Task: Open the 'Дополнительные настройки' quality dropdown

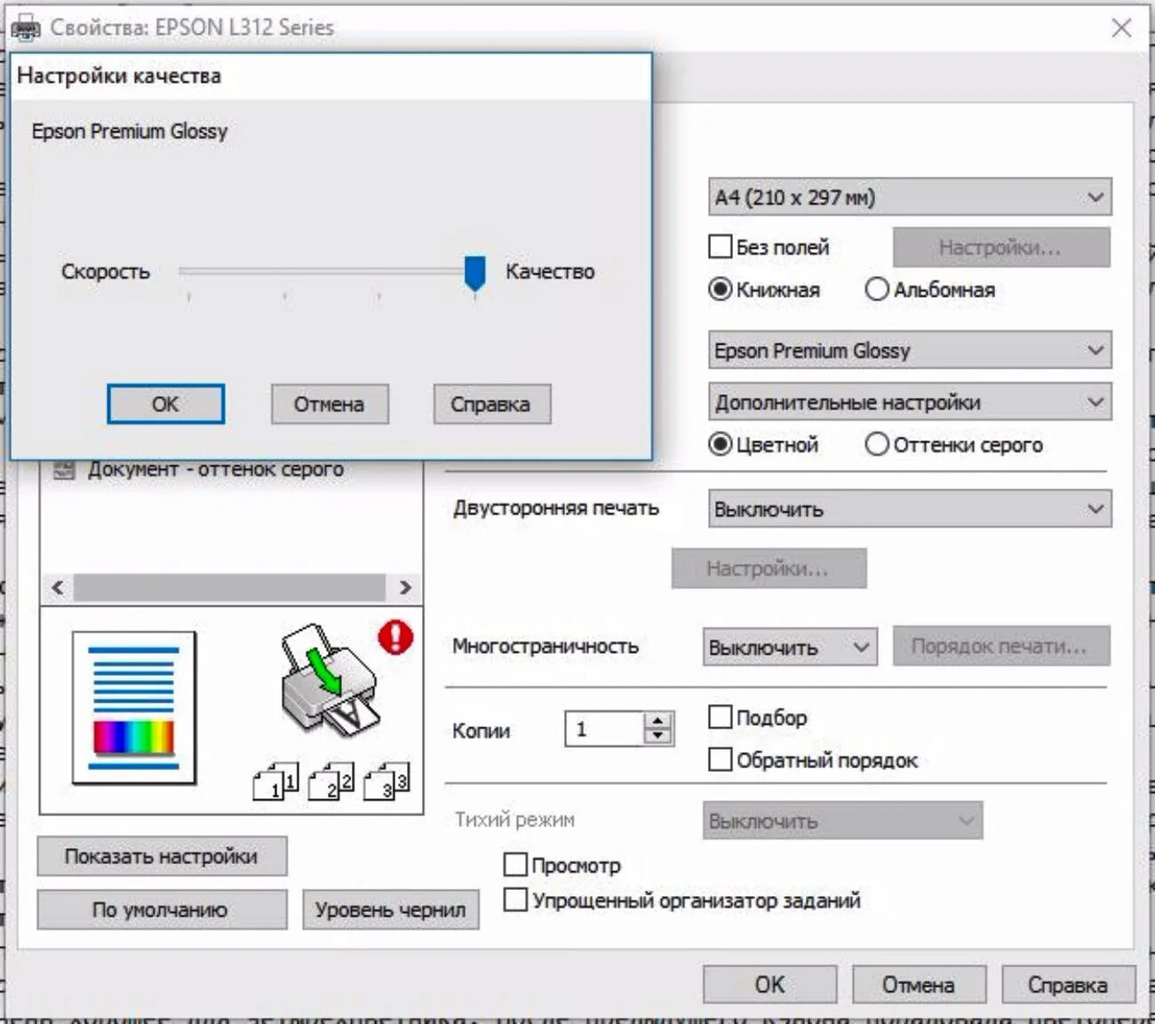Action: click(x=910, y=402)
